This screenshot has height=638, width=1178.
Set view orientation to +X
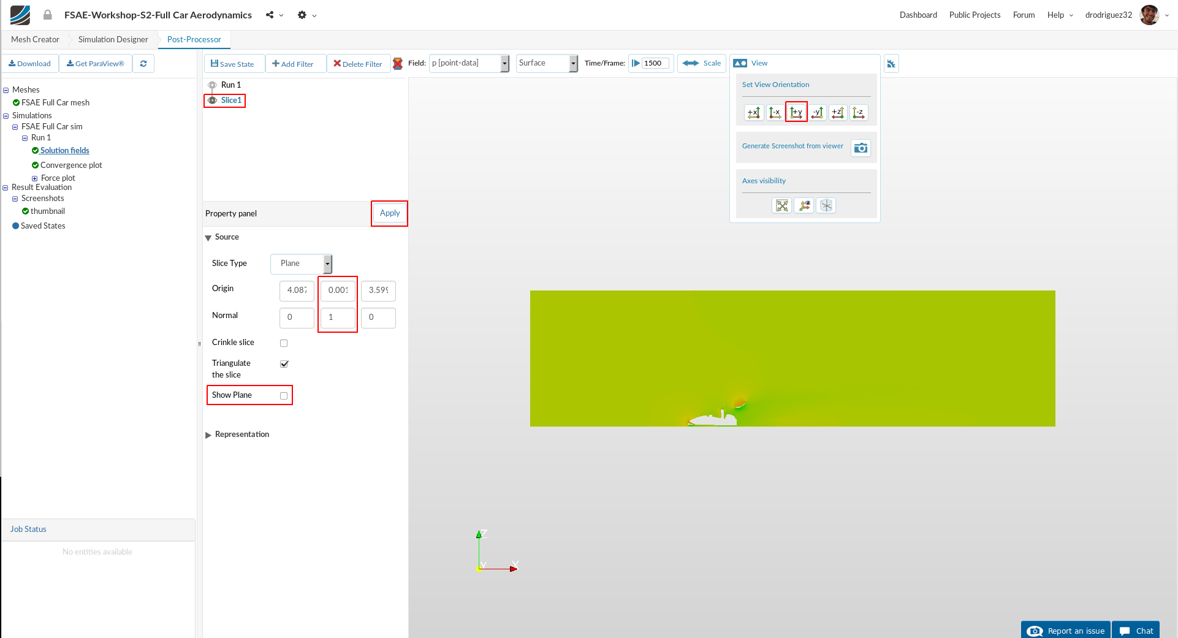[x=754, y=113]
